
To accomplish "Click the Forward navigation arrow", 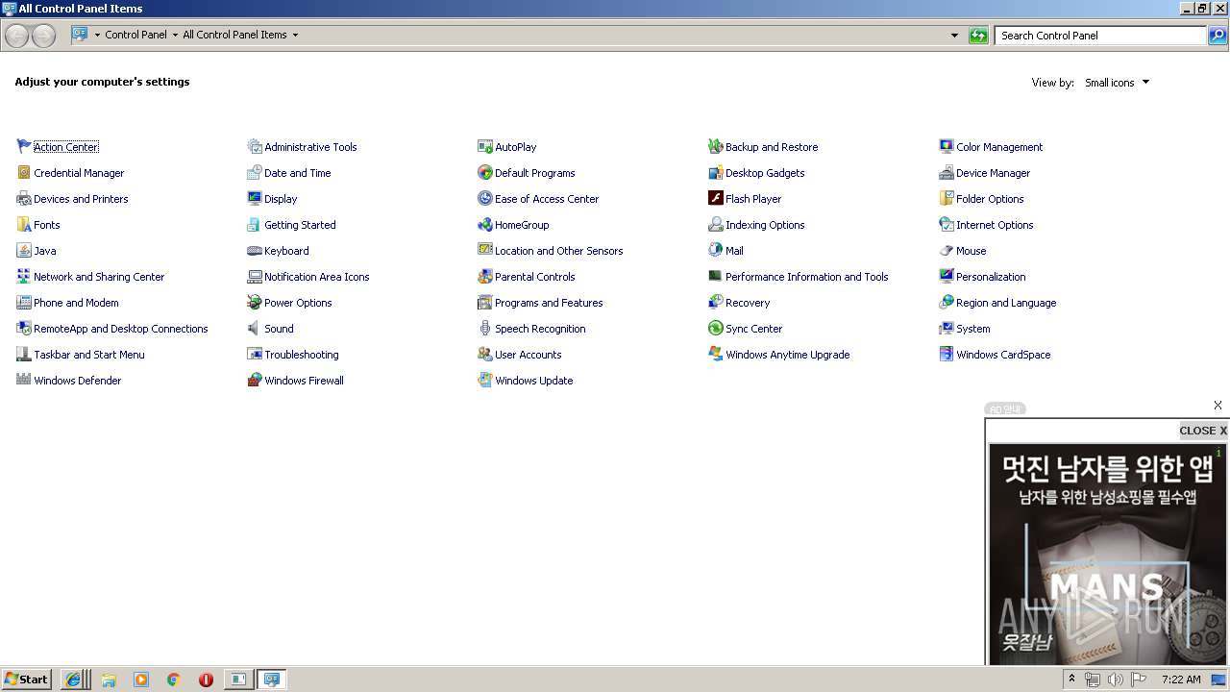I will coord(43,36).
